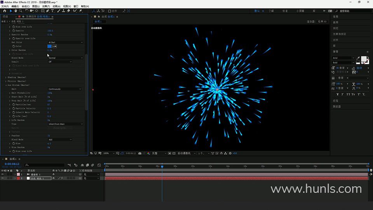Open the 效果(T) menu
Viewport: 373px width, 210px height.
[x=46, y=6]
